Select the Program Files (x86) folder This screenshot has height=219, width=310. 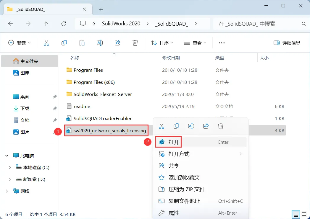[x=94, y=82]
